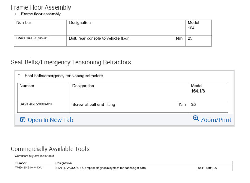The image size is (250, 183).
Task: Select the Screw at belt end fitting text
Action: coord(94,105)
